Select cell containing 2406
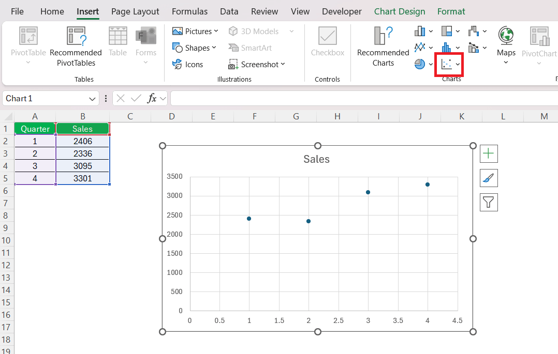 point(83,141)
